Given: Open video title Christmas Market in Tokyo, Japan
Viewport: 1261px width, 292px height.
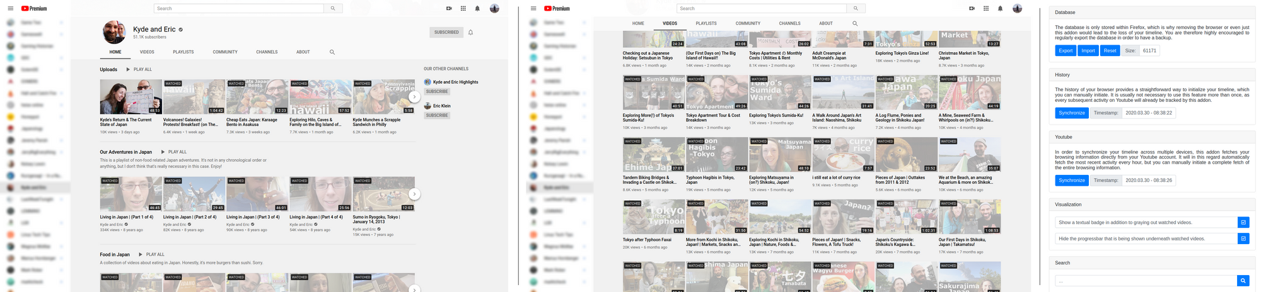Looking at the screenshot, I should tap(963, 55).
